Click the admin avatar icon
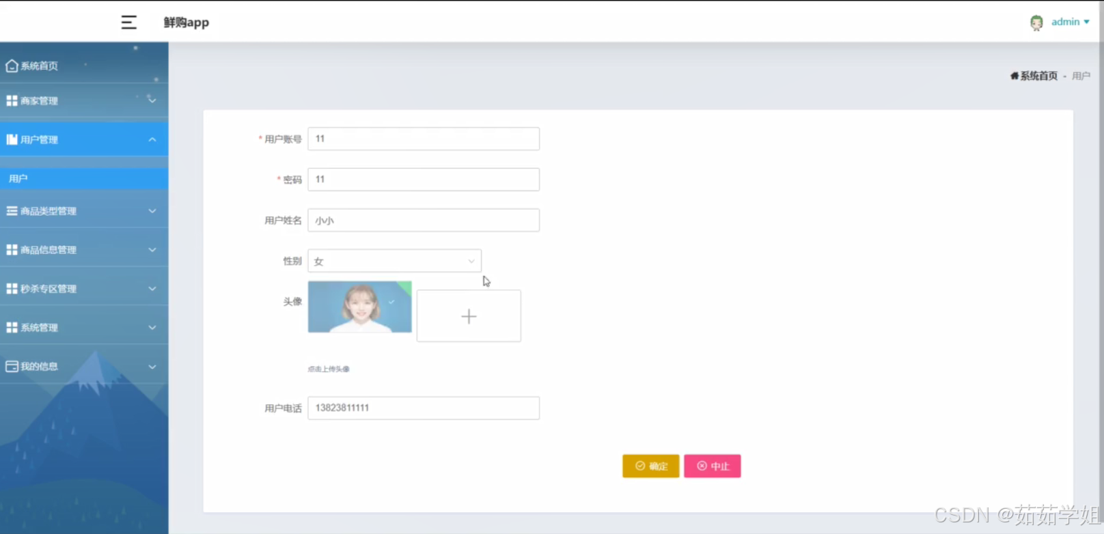The height and width of the screenshot is (534, 1104). (x=1036, y=23)
